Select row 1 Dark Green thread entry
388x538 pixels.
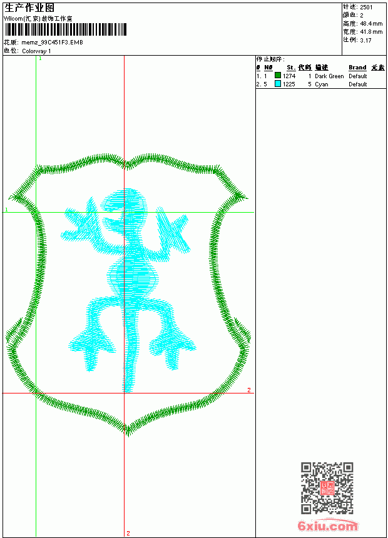pos(320,76)
